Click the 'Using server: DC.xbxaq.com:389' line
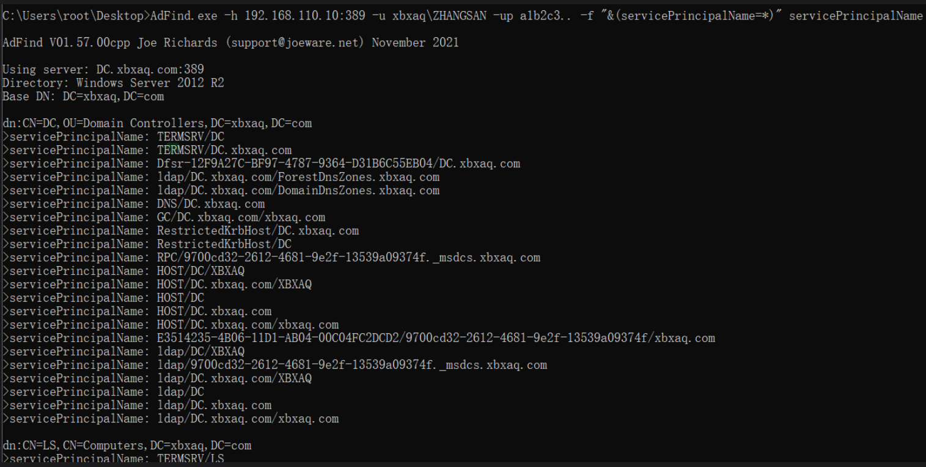926x467 pixels. 103,70
